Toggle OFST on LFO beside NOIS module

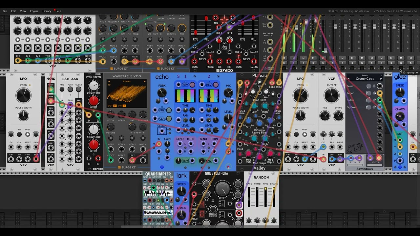pyautogui.click(x=28, y=134)
